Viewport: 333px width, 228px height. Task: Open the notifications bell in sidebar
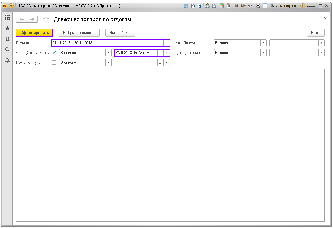8,60
